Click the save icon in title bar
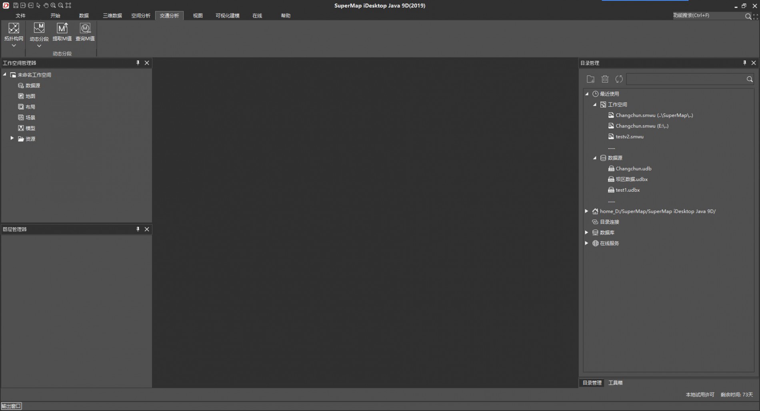This screenshot has height=411, width=760. pyautogui.click(x=16, y=6)
